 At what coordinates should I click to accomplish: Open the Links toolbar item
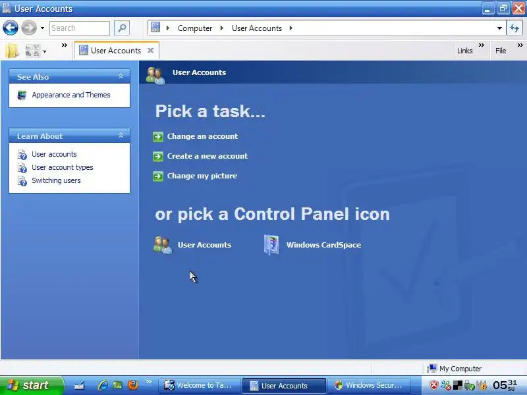(x=465, y=51)
